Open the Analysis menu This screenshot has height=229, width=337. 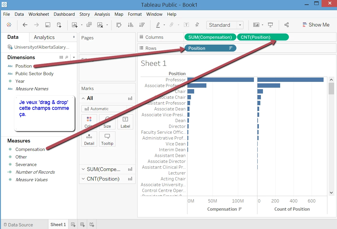pos(102,14)
